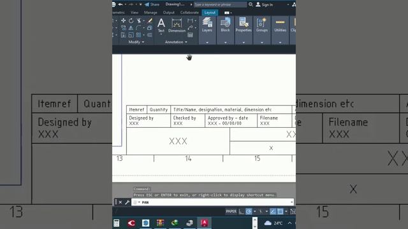Click the search magnifier icon
Viewport: 408px width, 229px height.
point(251,4)
